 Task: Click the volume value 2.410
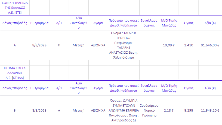[189, 45]
